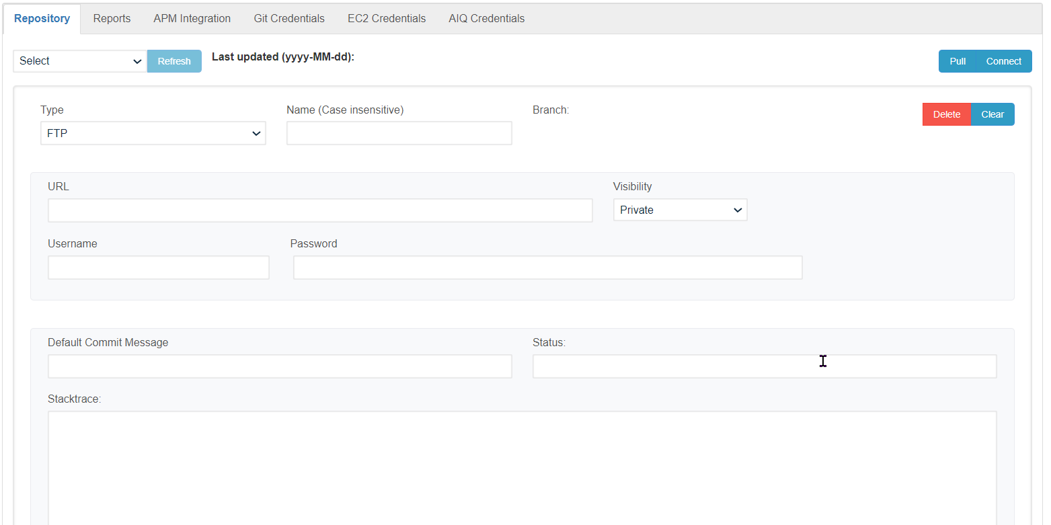Select the Repository tab
The image size is (1051, 525).
42,18
